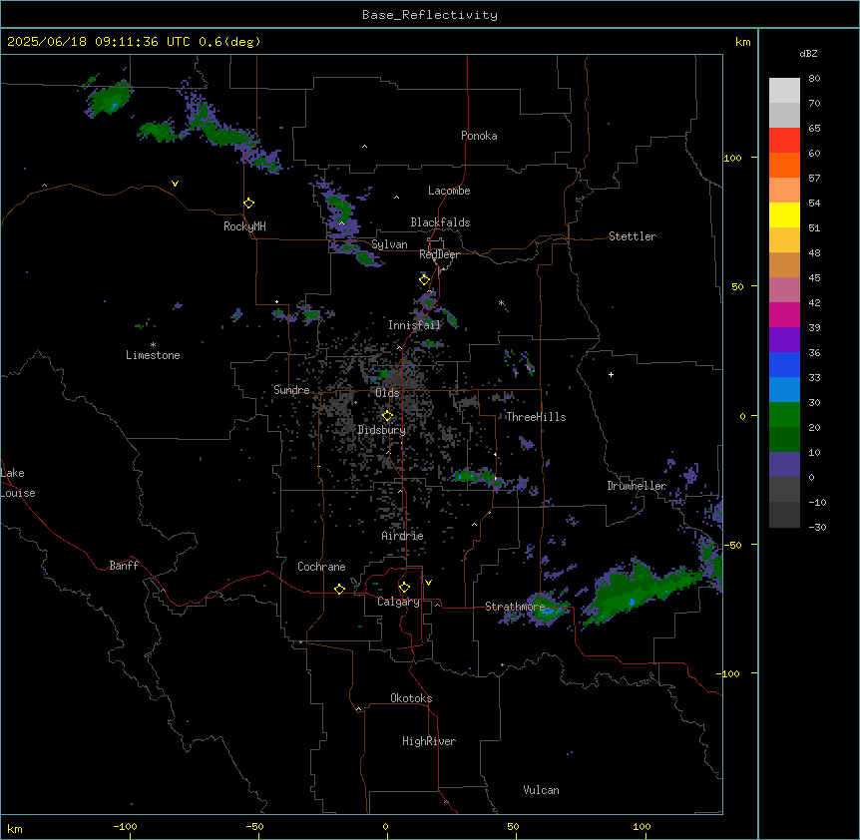Click the Olds city label
This screenshot has width=860, height=840.
[x=387, y=393]
